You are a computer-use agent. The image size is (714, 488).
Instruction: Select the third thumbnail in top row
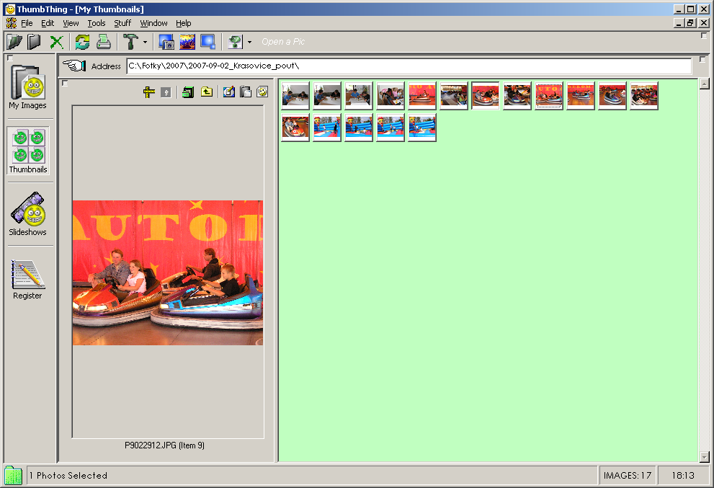(x=359, y=96)
